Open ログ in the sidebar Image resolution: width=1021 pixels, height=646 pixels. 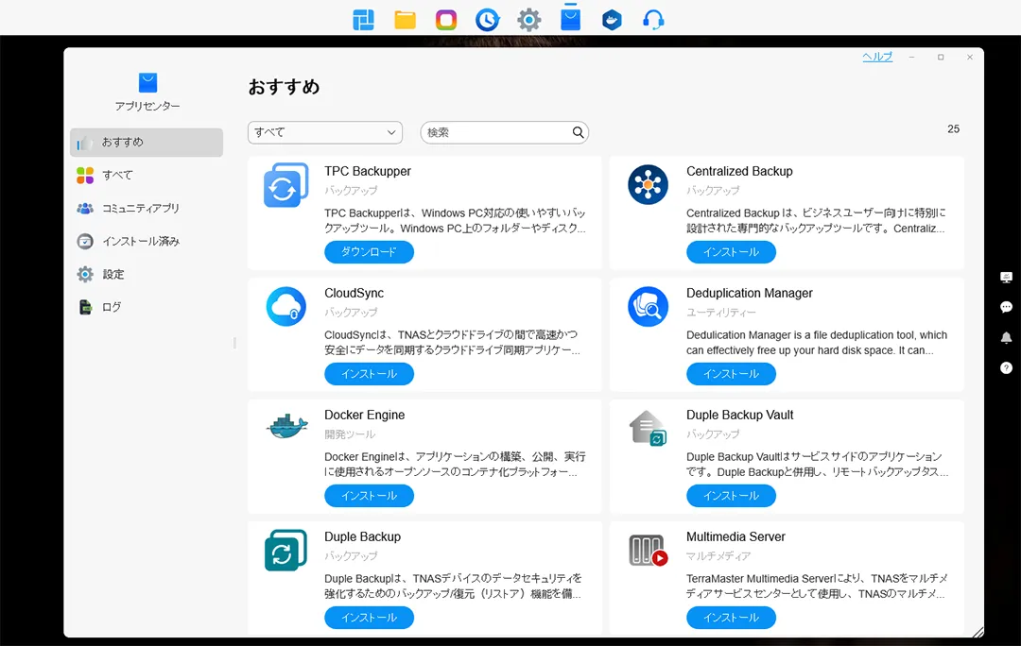(x=112, y=307)
